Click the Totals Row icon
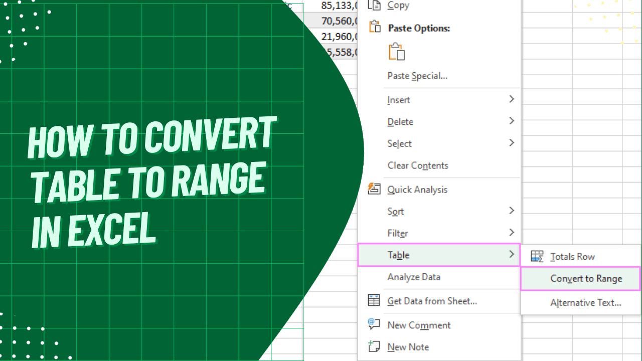The width and height of the screenshot is (642, 361). [x=537, y=256]
